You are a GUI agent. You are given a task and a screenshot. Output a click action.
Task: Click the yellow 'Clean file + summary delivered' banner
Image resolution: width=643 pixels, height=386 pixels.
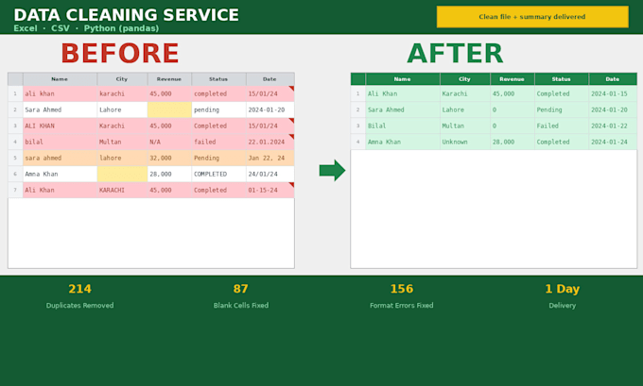(x=532, y=17)
